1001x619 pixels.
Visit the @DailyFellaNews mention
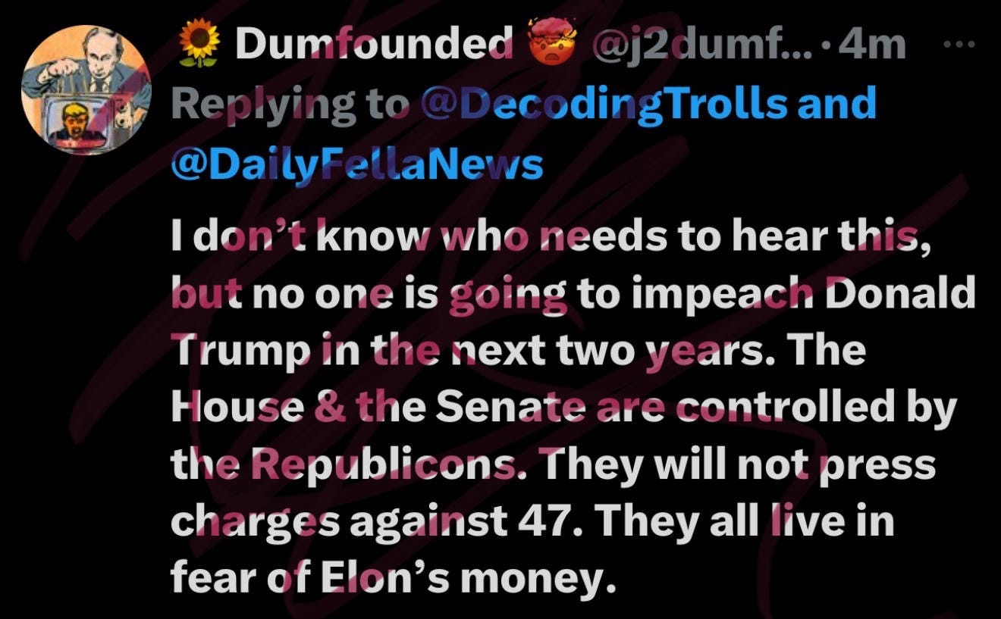(x=358, y=163)
